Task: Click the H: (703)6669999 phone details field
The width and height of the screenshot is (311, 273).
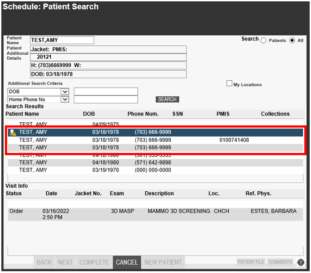Action: (x=108, y=65)
